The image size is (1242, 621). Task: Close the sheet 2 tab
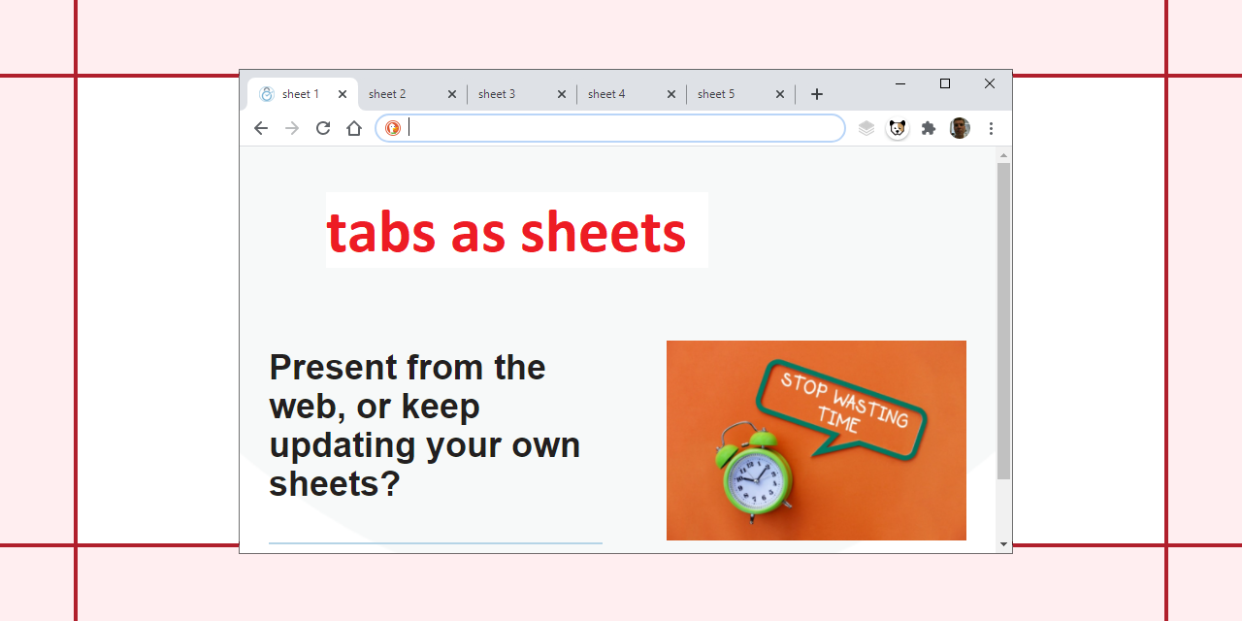pos(451,93)
